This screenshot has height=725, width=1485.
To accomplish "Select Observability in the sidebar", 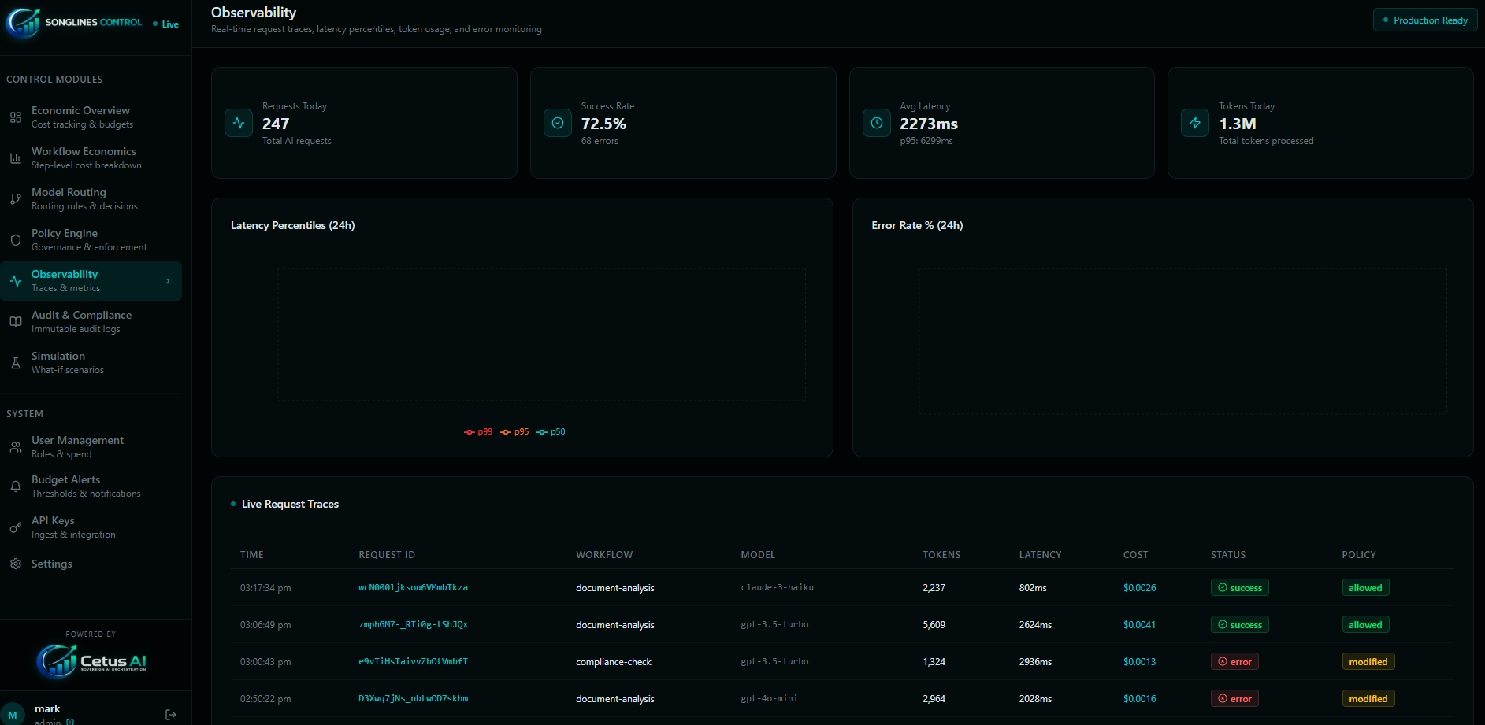I will 65,281.
